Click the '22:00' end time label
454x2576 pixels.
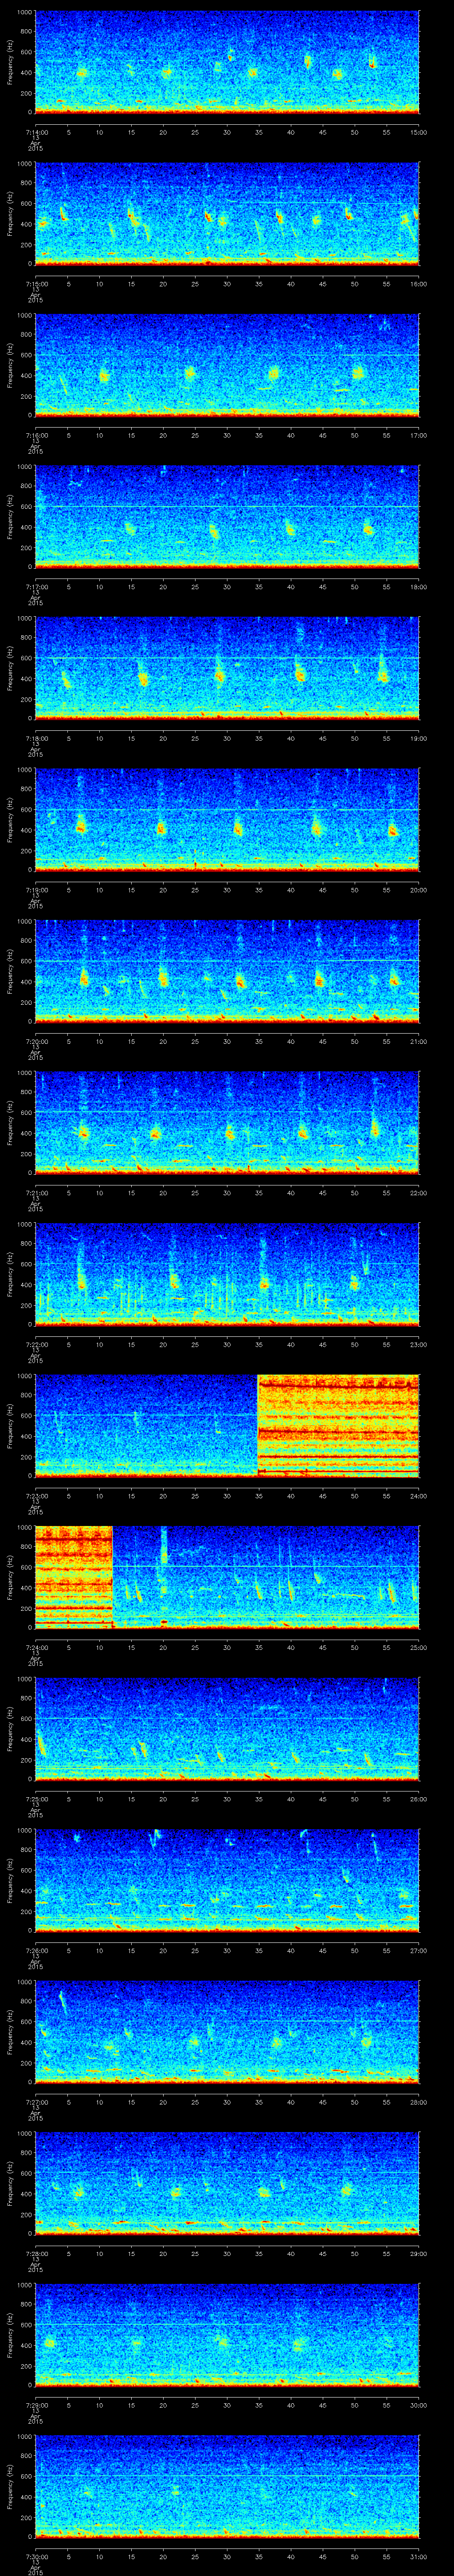[418, 1193]
